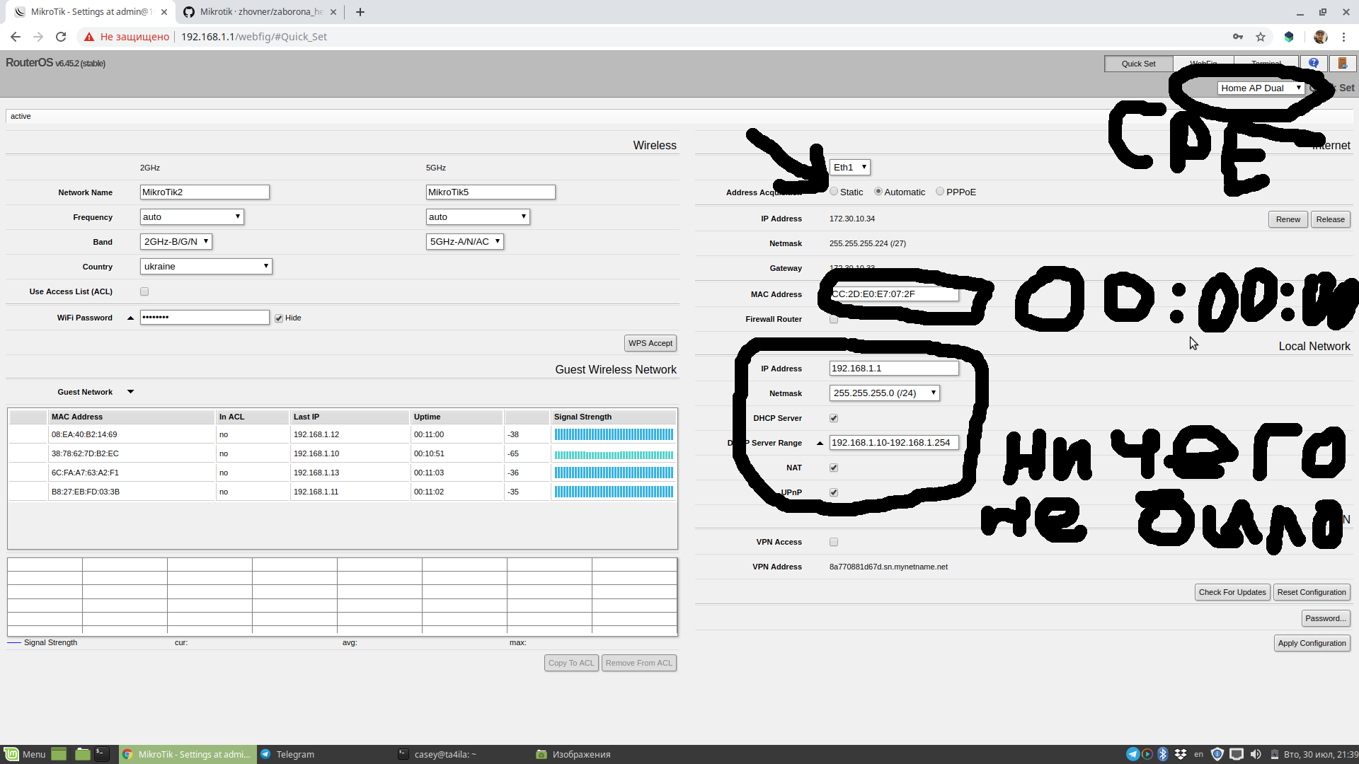Click Telegram tray icon
This screenshot has width=1359, height=764.
pos(1132,754)
